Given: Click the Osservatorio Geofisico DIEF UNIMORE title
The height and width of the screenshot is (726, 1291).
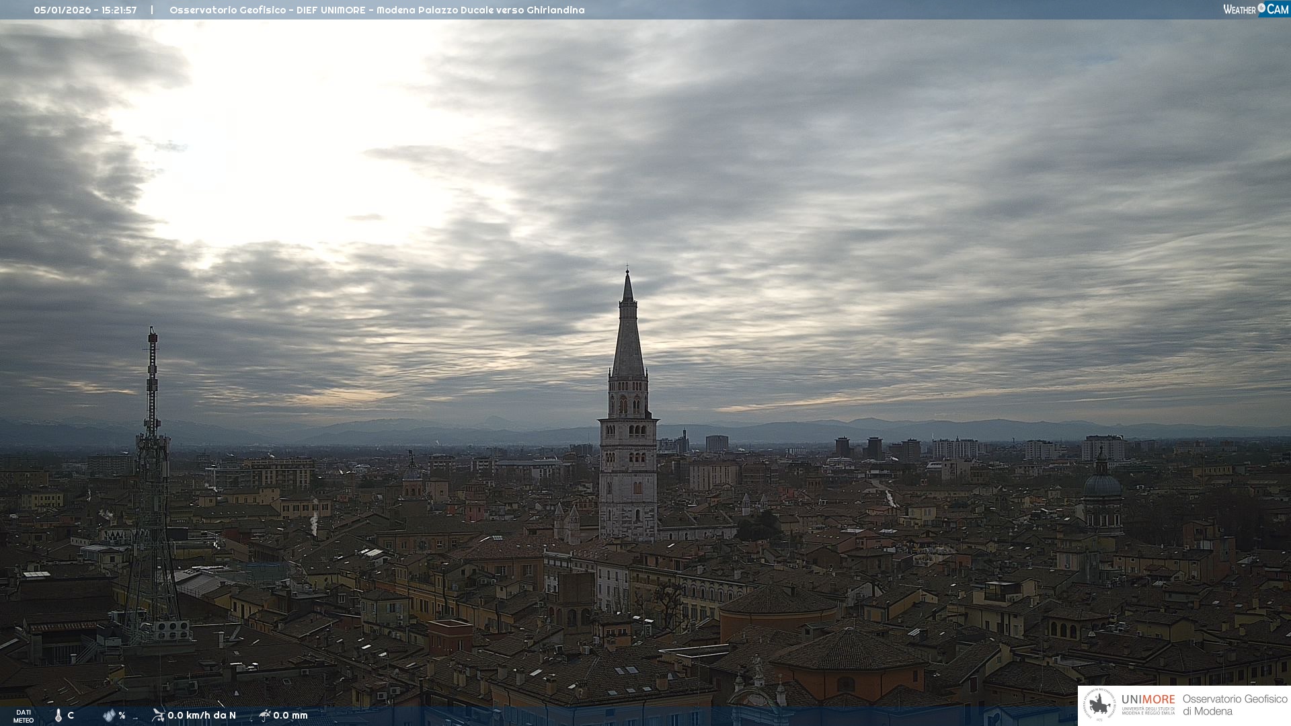Looking at the screenshot, I should tap(377, 10).
